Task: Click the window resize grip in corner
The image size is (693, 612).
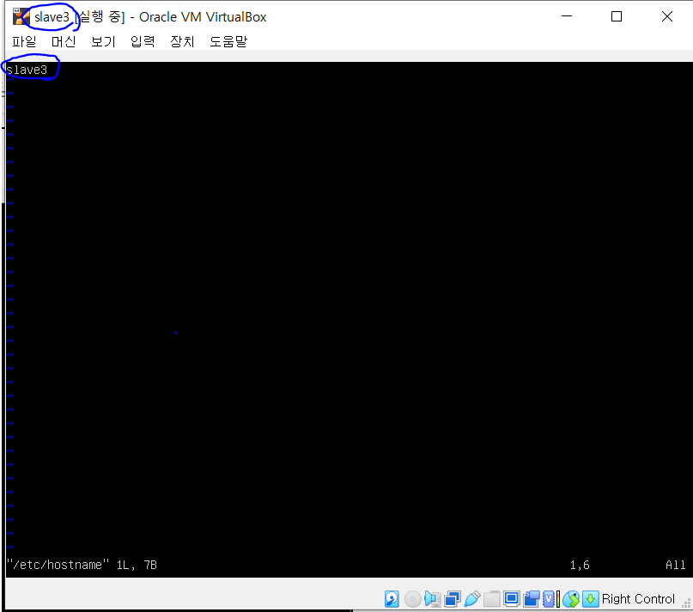Action: click(x=686, y=603)
